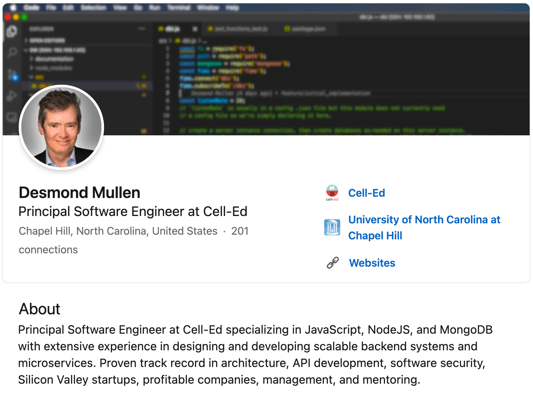Open the Websites link

pos(372,263)
